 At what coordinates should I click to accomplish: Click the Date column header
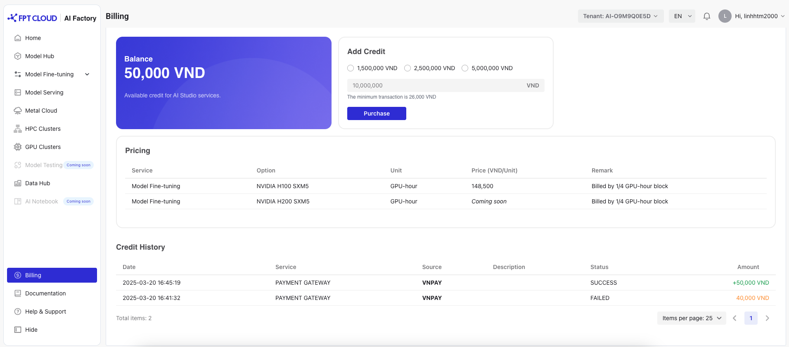coord(129,267)
